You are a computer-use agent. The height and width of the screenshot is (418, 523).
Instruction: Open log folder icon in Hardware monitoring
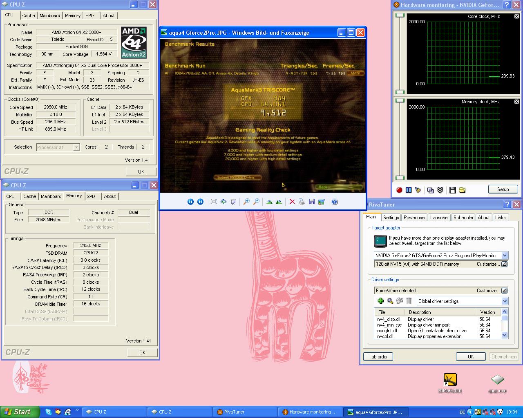click(x=462, y=190)
